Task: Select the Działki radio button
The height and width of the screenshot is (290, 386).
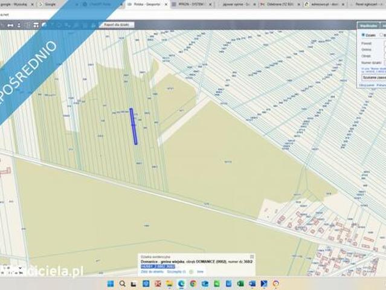Action: 364,35
